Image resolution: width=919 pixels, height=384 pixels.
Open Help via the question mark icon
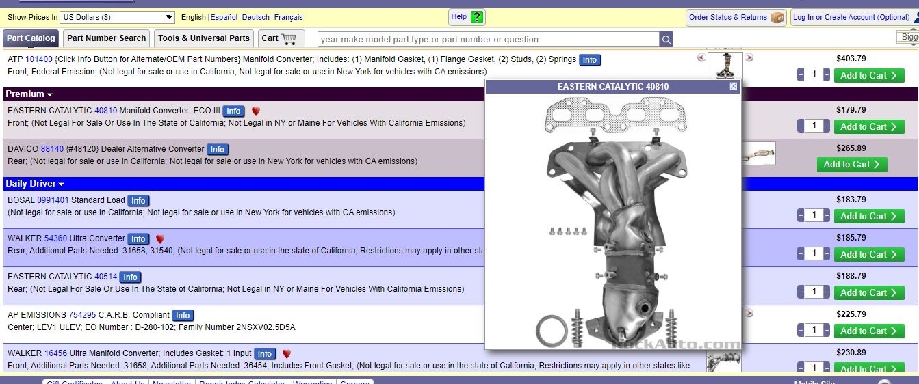(x=477, y=17)
